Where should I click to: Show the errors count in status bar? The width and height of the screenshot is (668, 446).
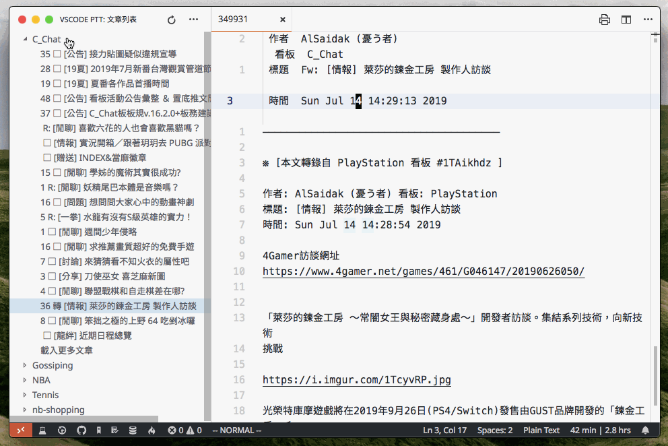click(x=176, y=431)
